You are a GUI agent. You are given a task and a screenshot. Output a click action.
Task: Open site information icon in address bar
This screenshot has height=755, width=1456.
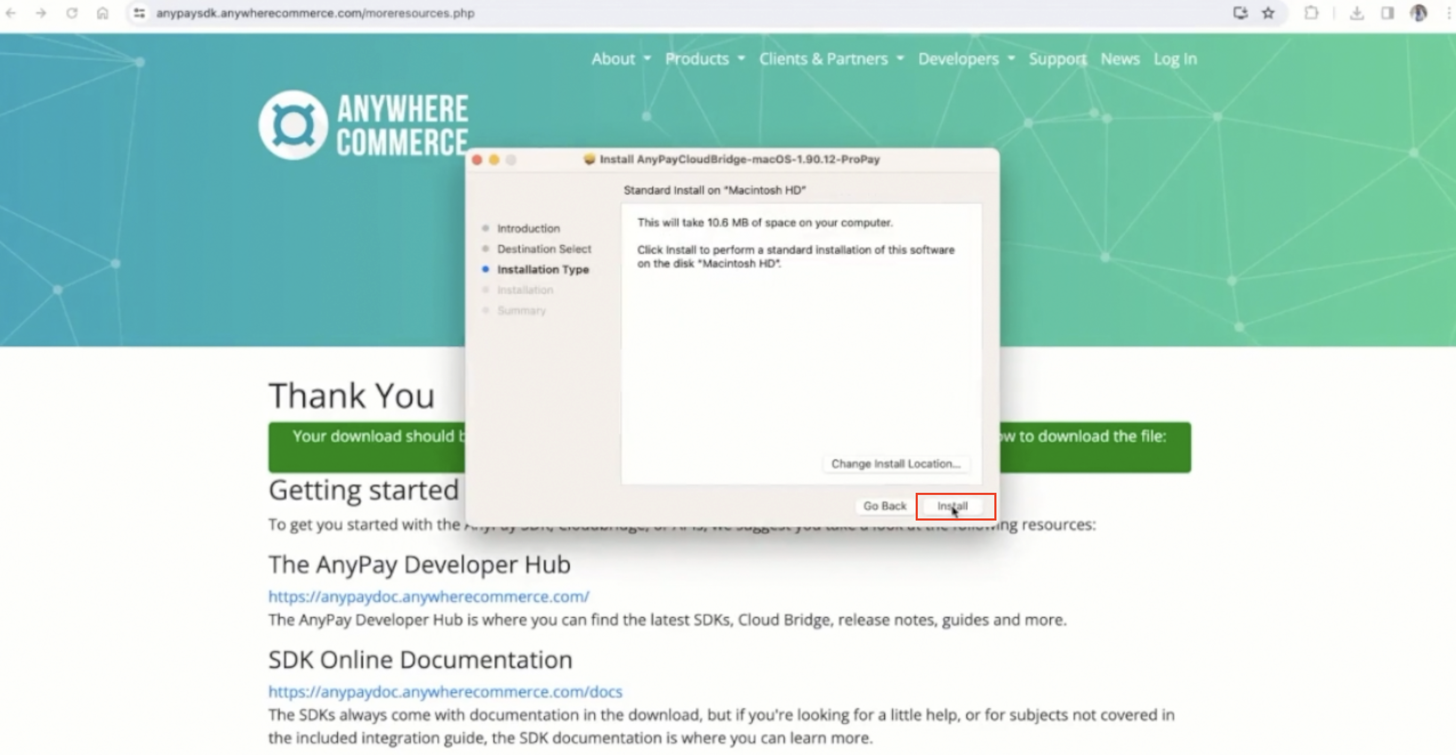139,13
